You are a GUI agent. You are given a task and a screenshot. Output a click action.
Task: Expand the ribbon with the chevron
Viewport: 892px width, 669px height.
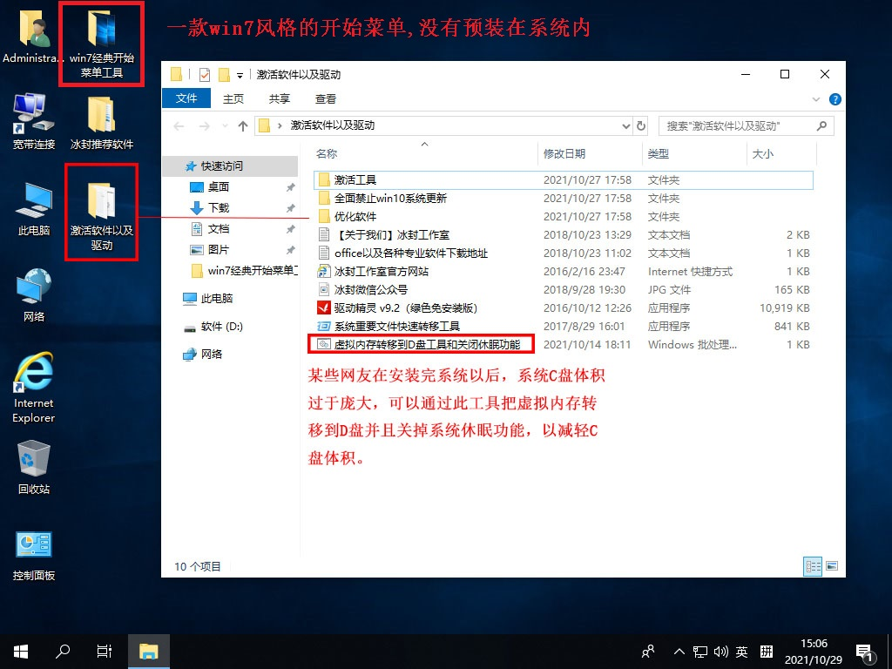[816, 99]
